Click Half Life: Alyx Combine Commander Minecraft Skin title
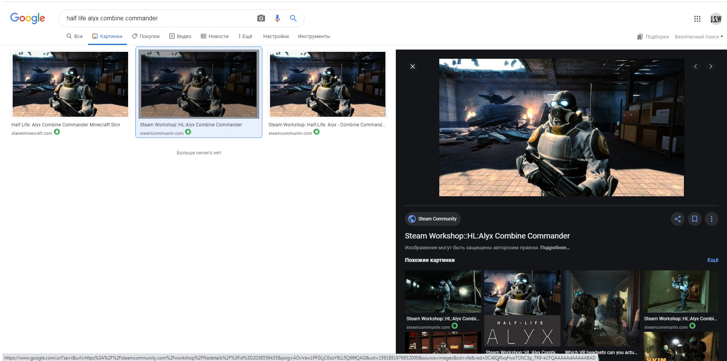The width and height of the screenshot is (727, 361). (x=66, y=125)
